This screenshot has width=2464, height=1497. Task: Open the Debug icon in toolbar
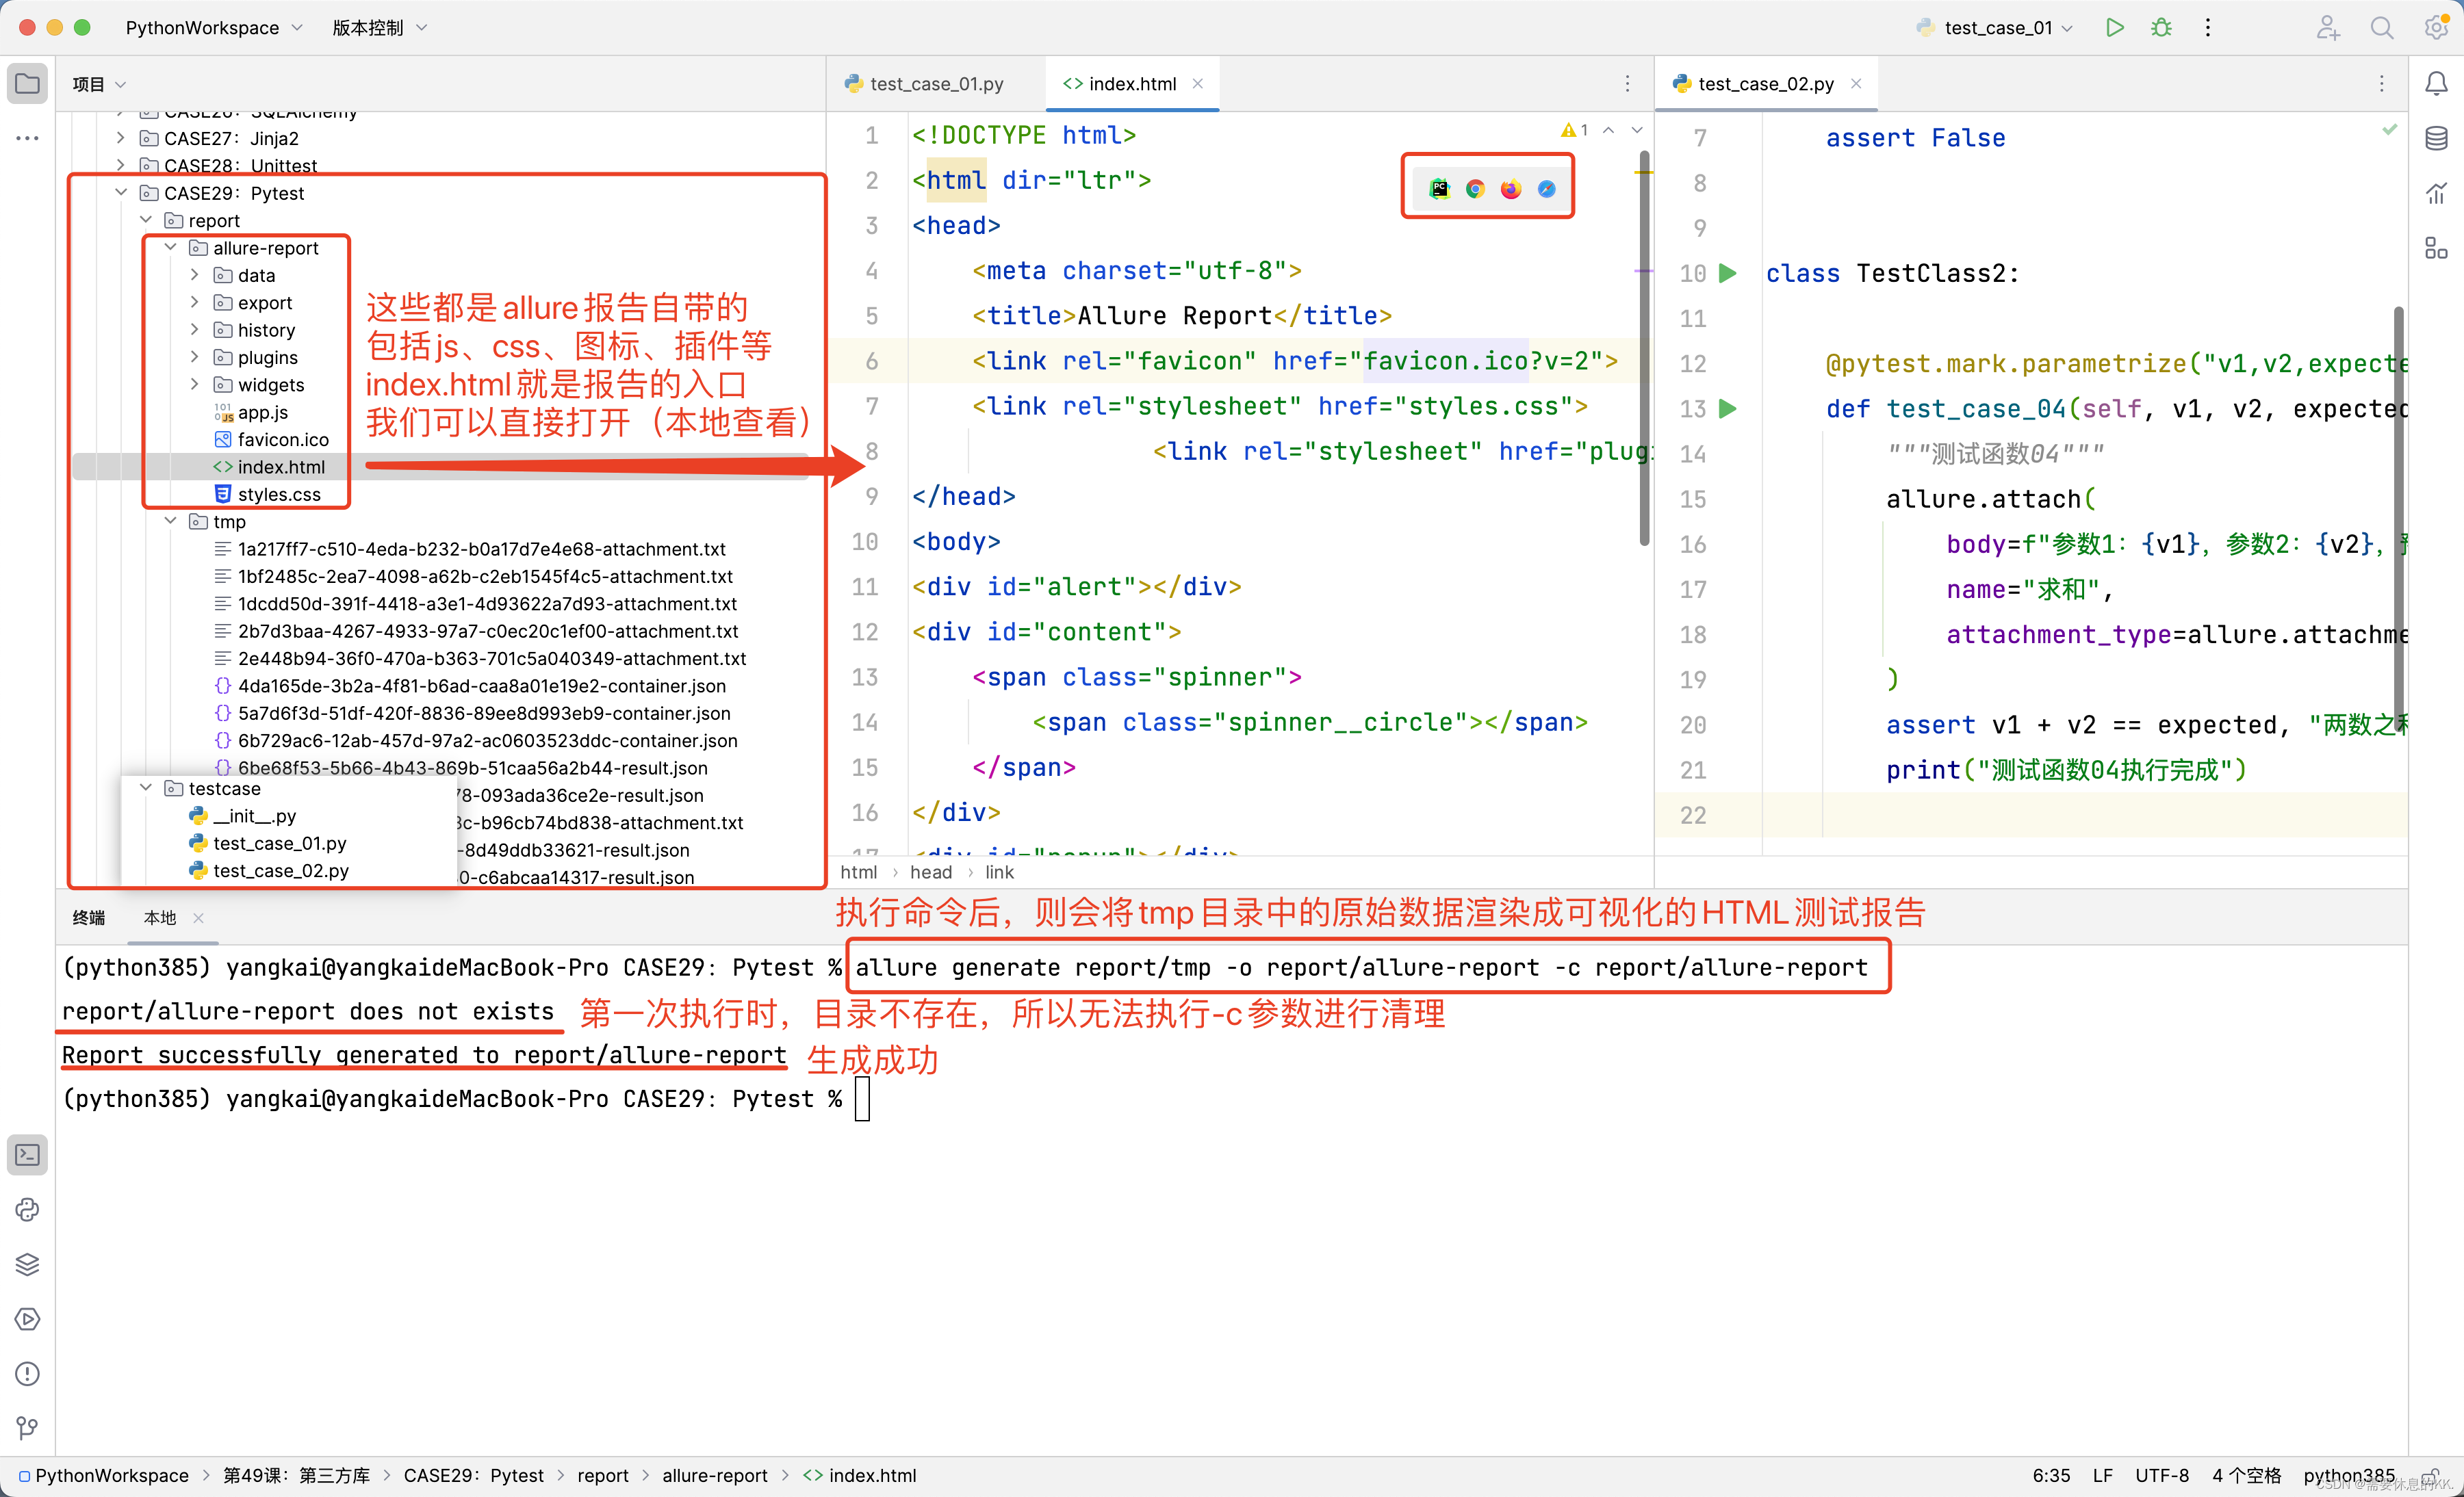2161,28
